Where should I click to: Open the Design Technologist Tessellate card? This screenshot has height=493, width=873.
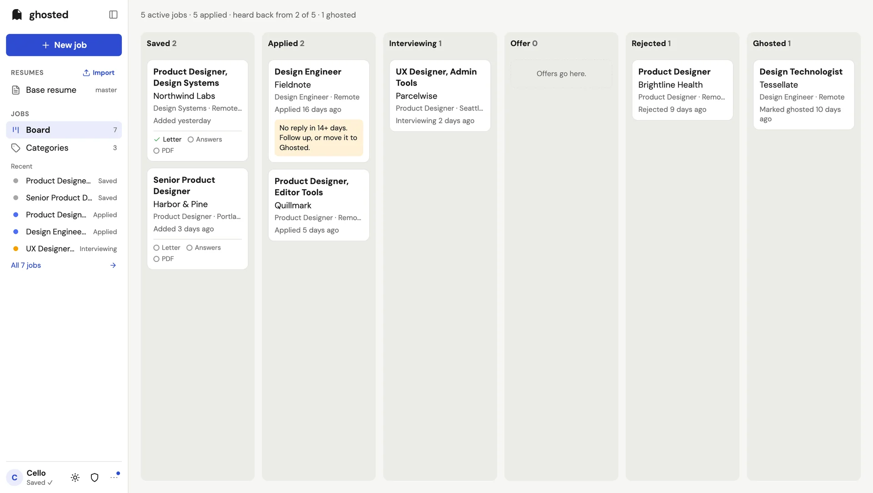[803, 95]
